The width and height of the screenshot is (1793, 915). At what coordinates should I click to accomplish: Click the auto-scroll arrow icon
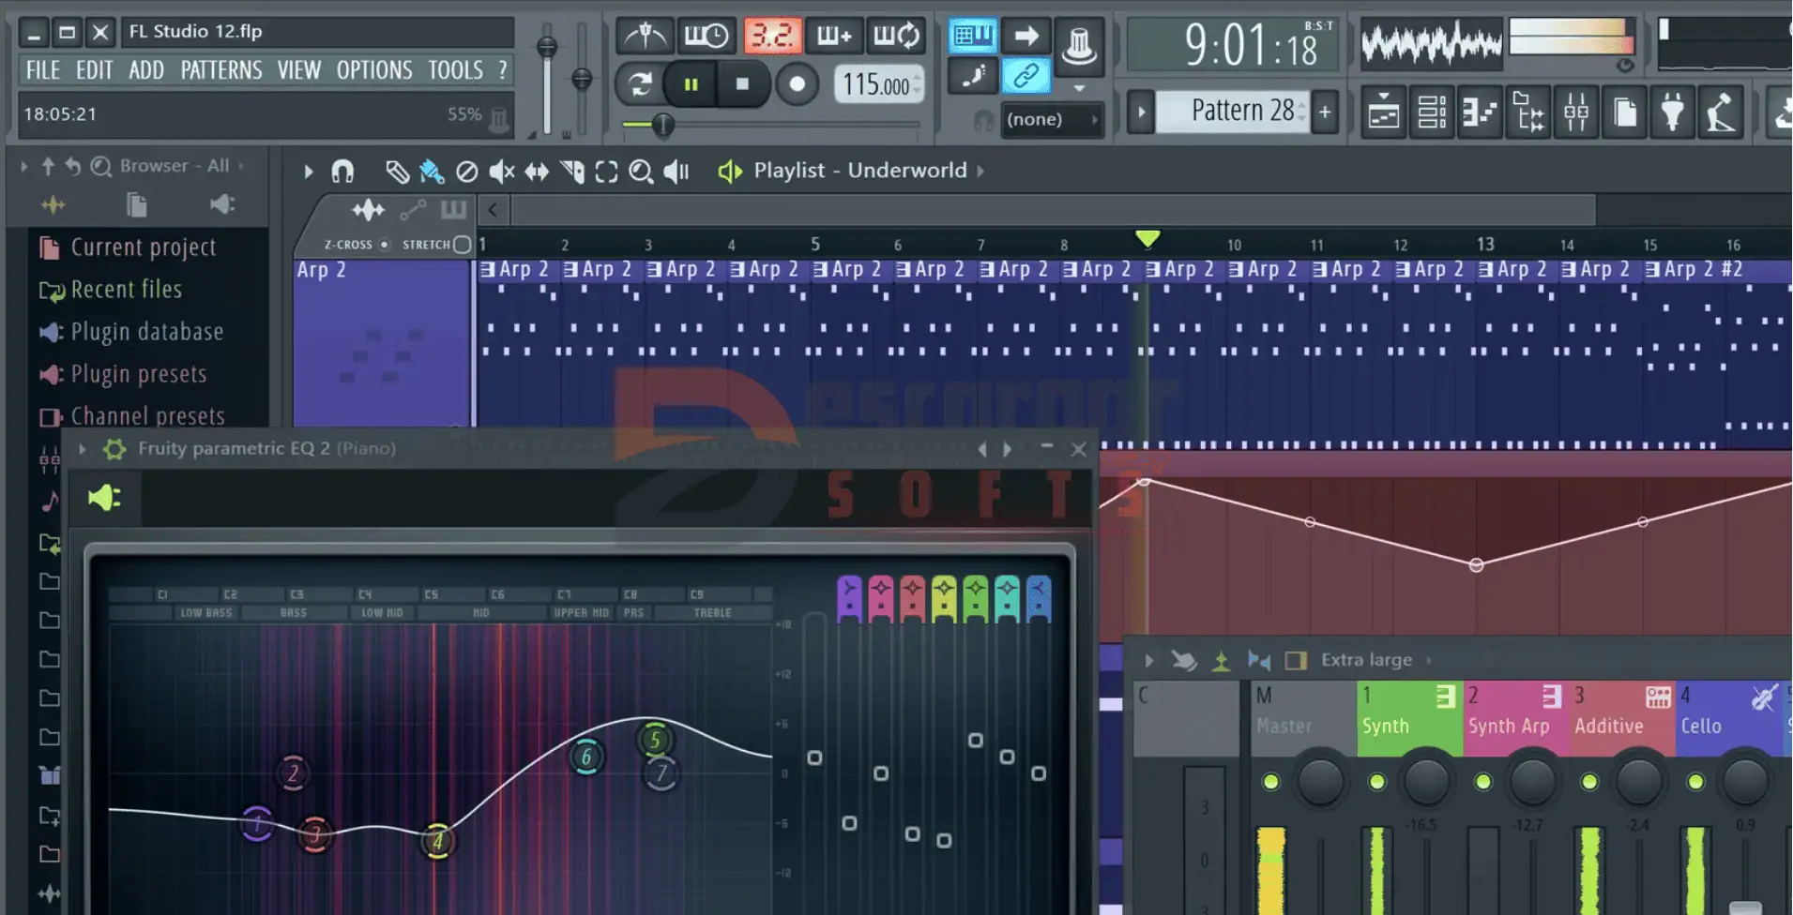tap(1026, 36)
